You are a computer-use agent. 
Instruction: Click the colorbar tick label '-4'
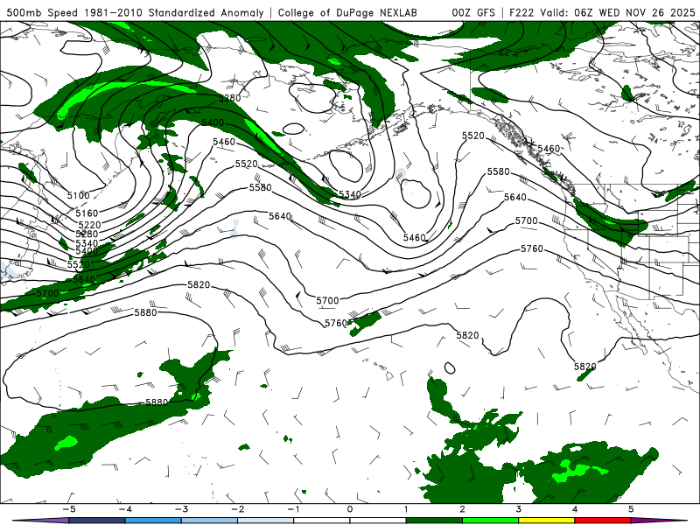pos(125,509)
